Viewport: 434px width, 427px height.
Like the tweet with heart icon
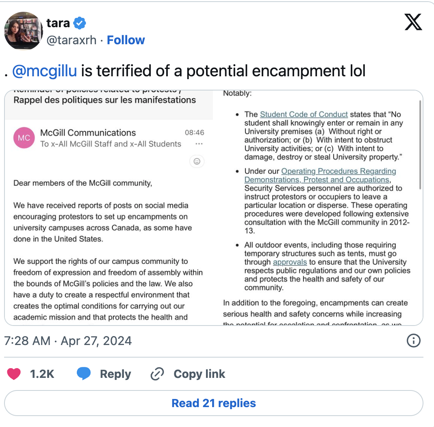(14, 374)
